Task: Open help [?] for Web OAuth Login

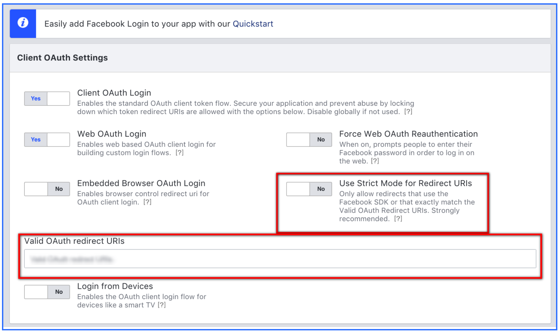Action: point(179,153)
